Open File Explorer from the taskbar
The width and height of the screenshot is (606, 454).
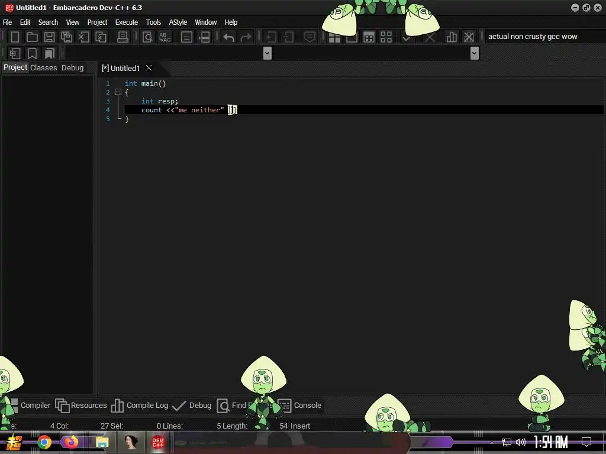pos(102,442)
